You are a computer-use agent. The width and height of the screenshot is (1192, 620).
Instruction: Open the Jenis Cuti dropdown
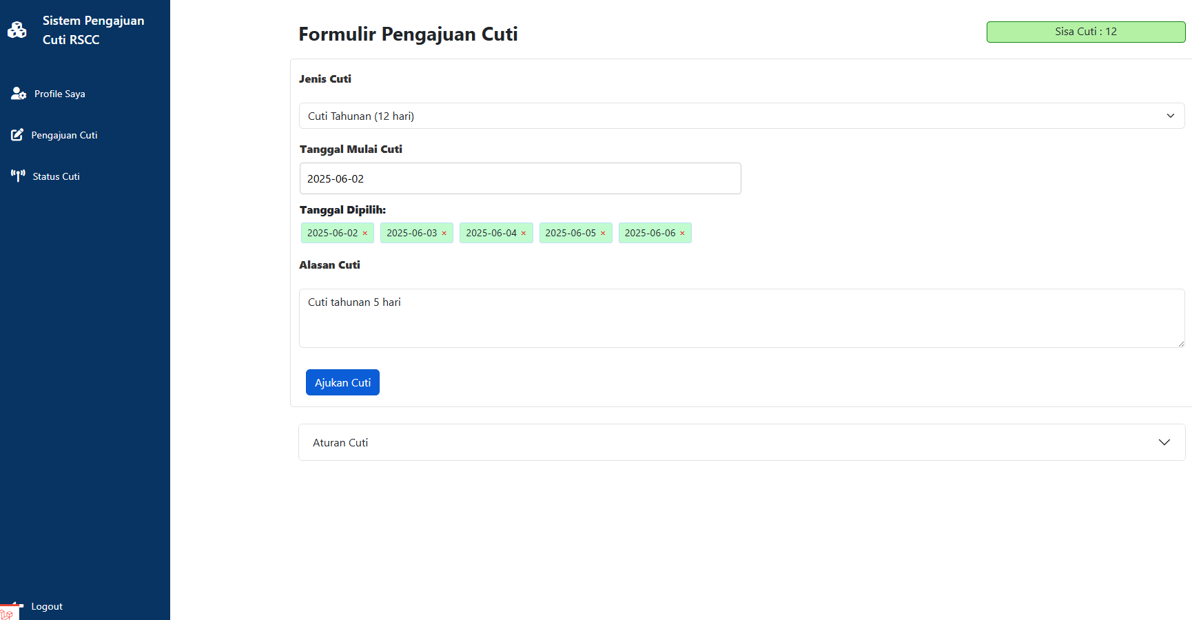[741, 116]
